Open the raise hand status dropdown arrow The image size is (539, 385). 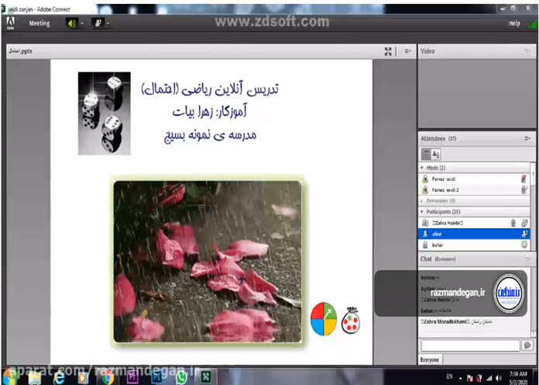(x=108, y=23)
